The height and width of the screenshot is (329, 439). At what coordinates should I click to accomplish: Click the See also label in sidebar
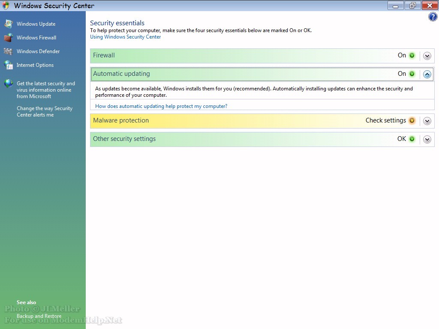(26, 302)
